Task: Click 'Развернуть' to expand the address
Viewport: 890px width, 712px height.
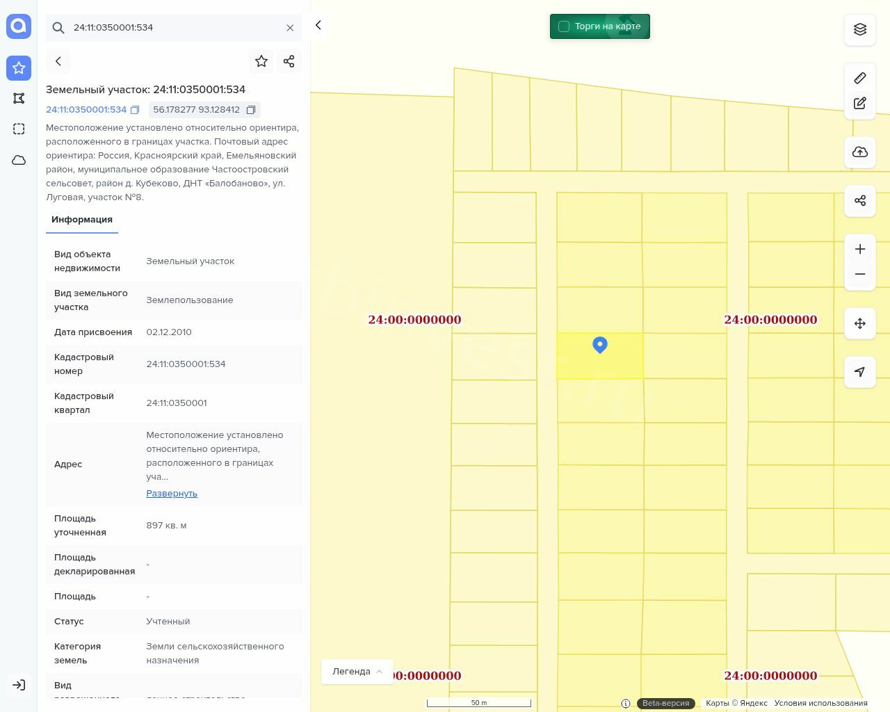Action: click(x=172, y=494)
